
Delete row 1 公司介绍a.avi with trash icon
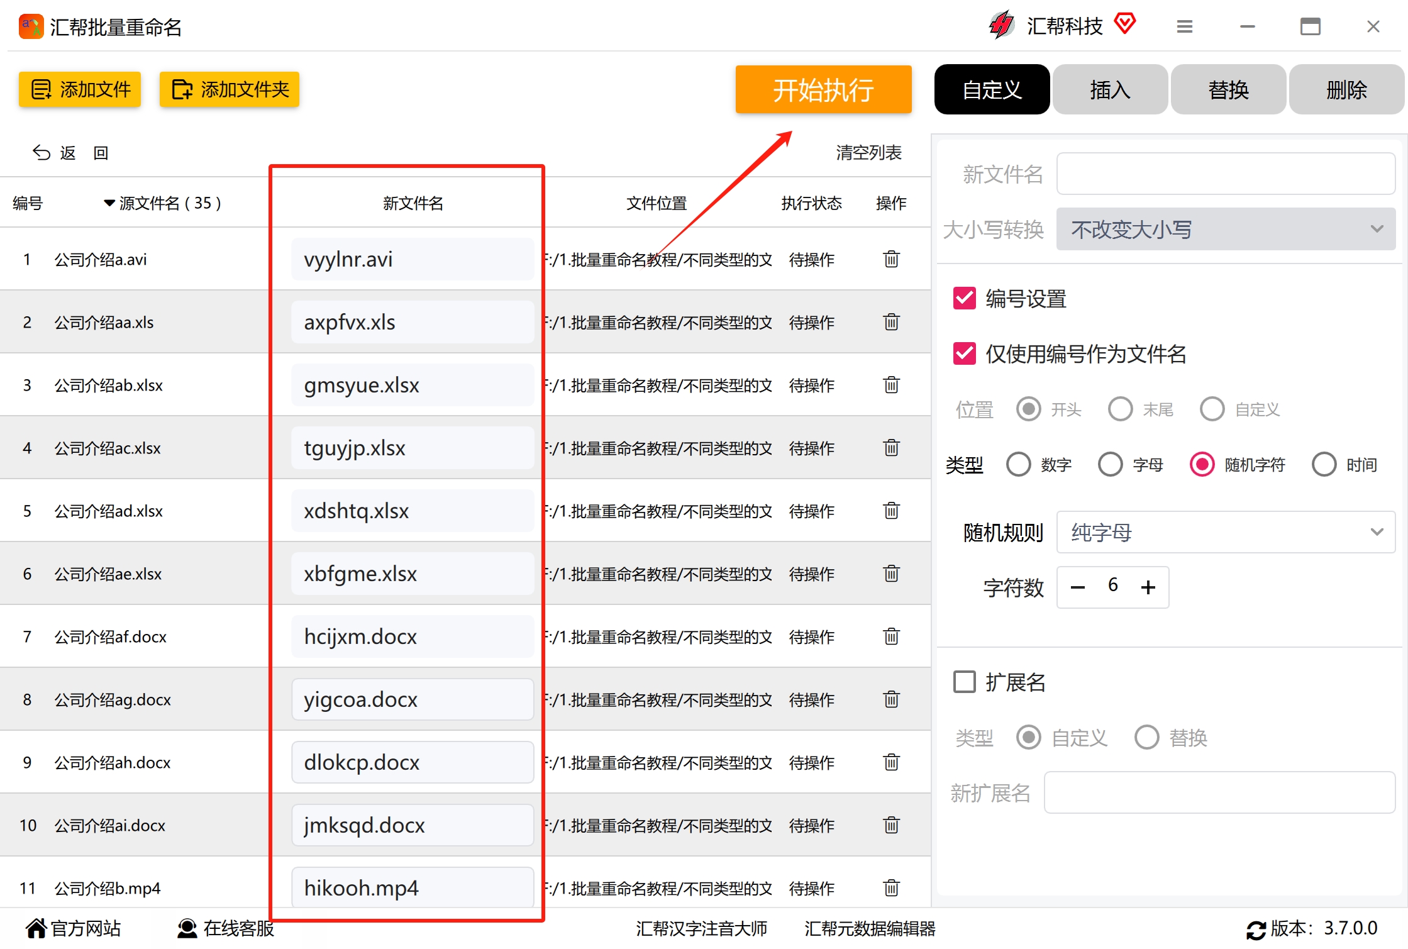[x=891, y=259]
